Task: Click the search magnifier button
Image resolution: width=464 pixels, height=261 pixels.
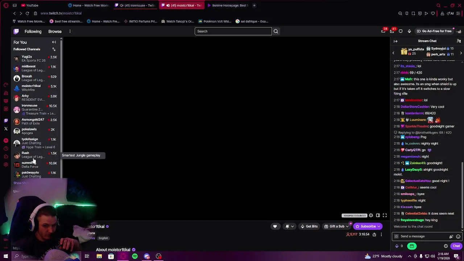Action: tap(276, 31)
